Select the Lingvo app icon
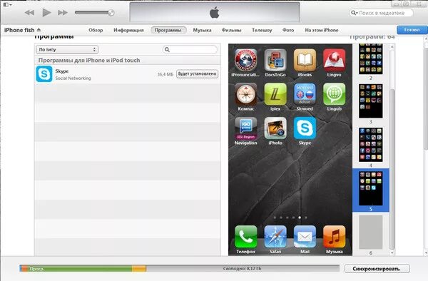The image size is (428, 281). pos(334,59)
